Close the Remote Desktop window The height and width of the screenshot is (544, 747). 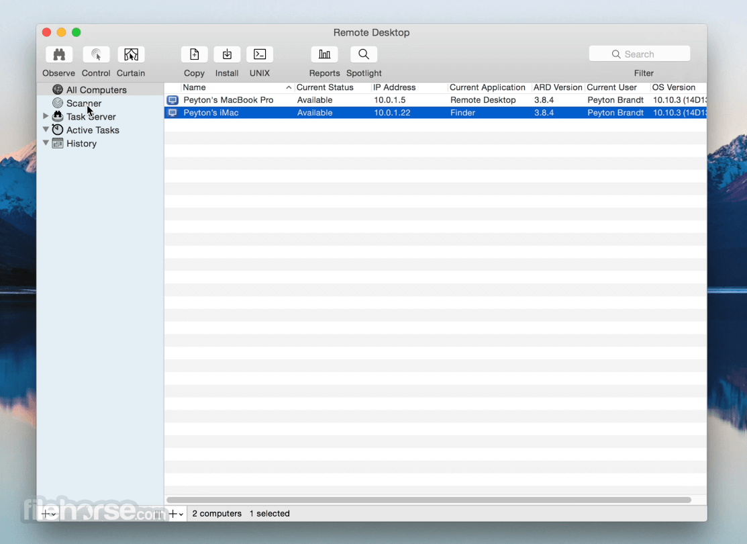[x=47, y=32]
